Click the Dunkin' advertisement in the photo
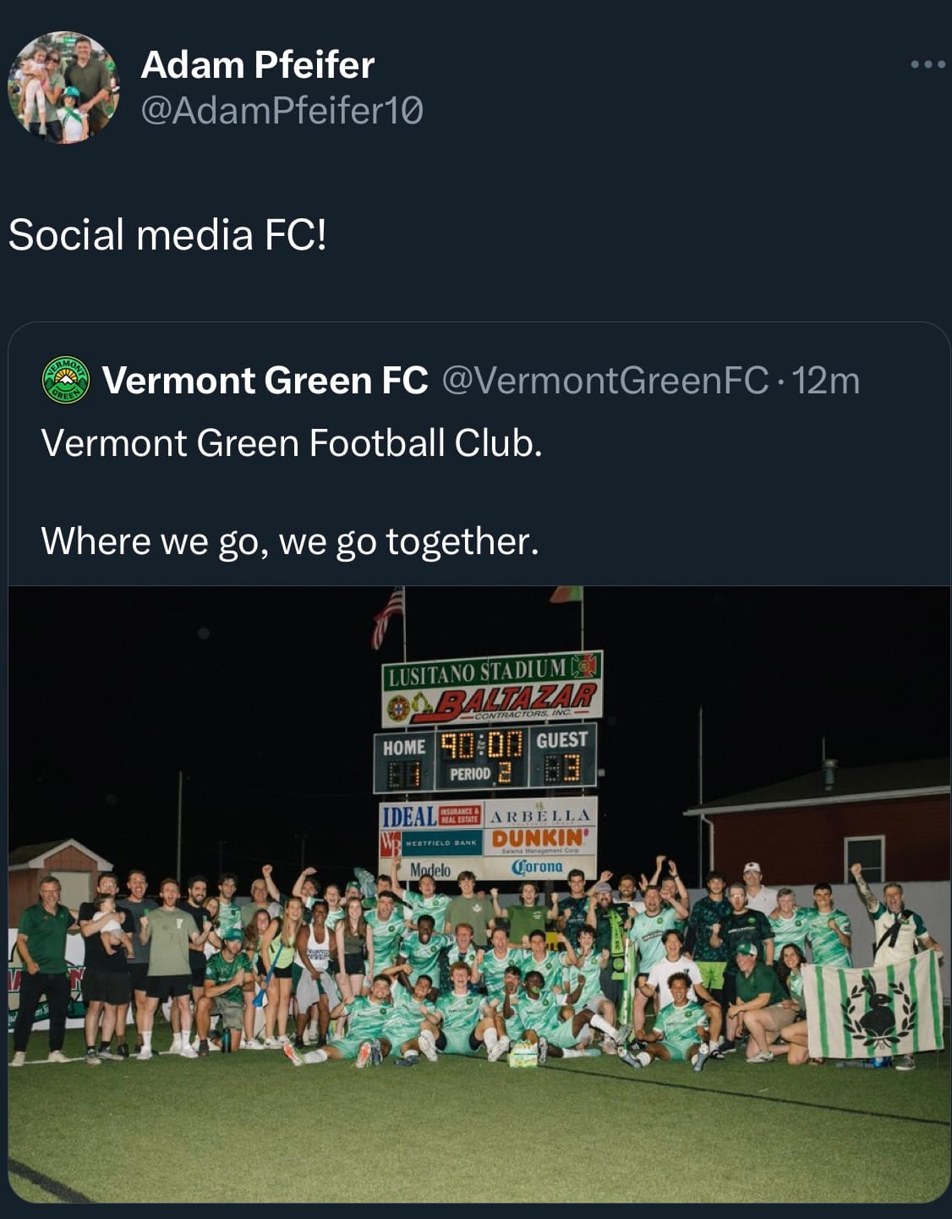 point(540,837)
